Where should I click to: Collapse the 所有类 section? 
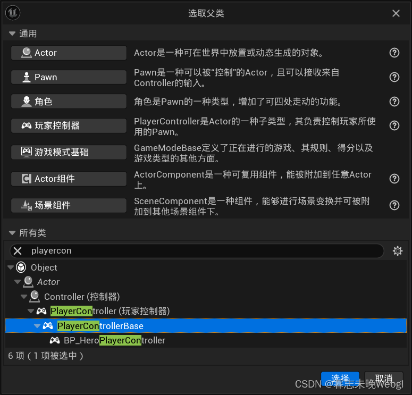coord(12,233)
